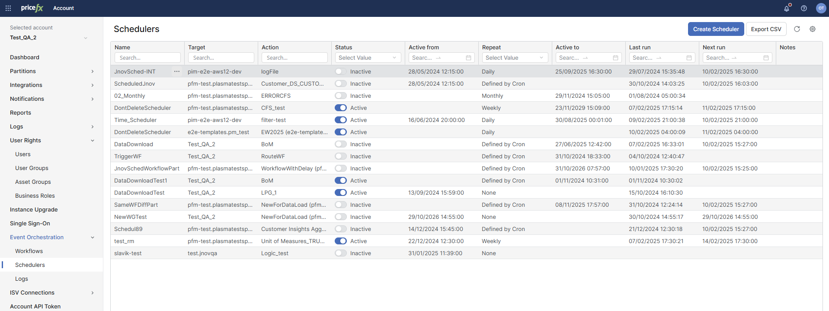
Task: Open Reports in sidebar
Action: 20,112
